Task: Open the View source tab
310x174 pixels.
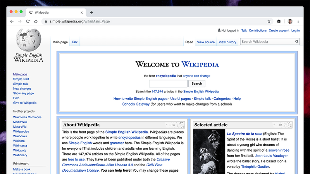Action: pyautogui.click(x=206, y=42)
